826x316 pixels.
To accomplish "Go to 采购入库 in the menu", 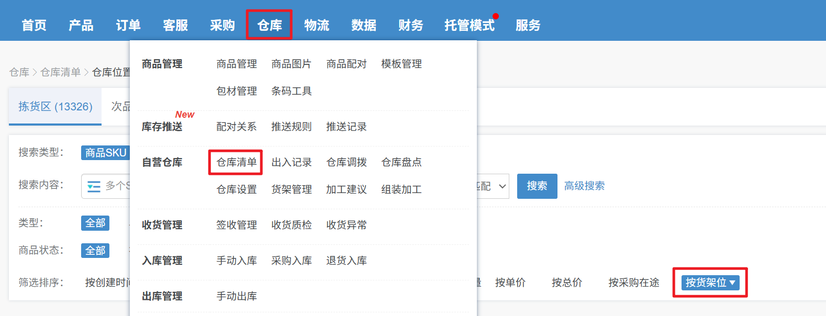I will point(291,261).
